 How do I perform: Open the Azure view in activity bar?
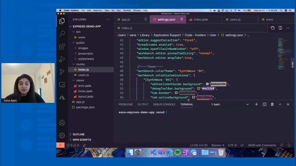tap(62, 97)
